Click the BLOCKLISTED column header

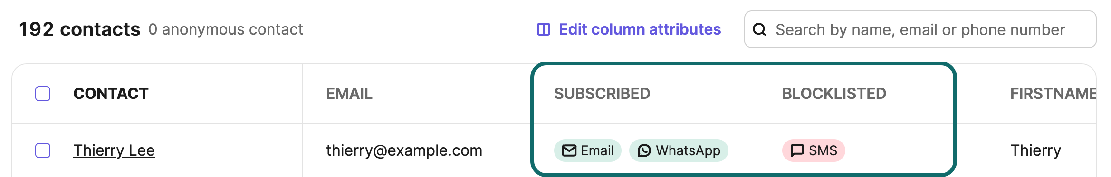834,94
